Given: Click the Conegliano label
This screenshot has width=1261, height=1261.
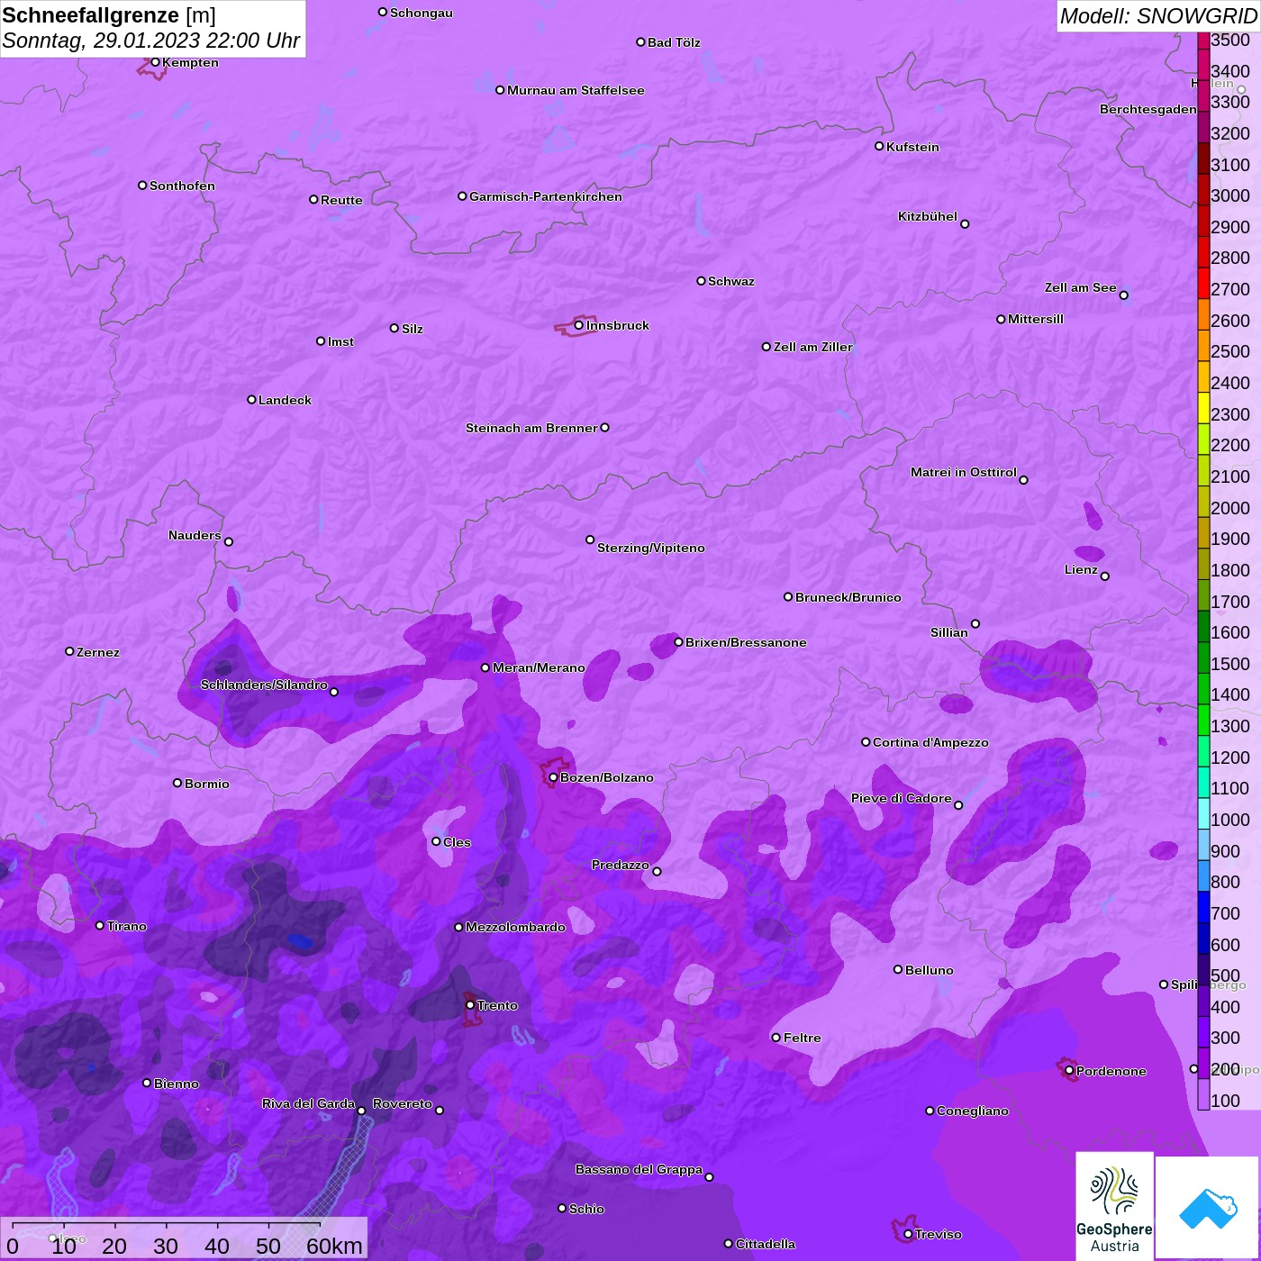Looking at the screenshot, I should pyautogui.click(x=973, y=1111).
